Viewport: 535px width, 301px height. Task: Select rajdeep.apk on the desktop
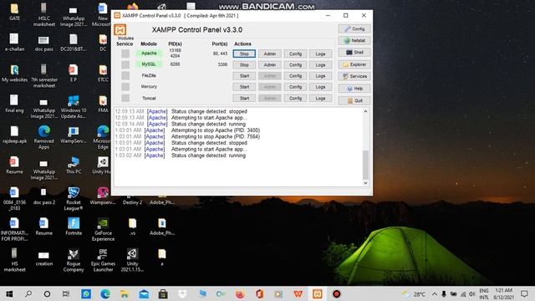(15, 135)
